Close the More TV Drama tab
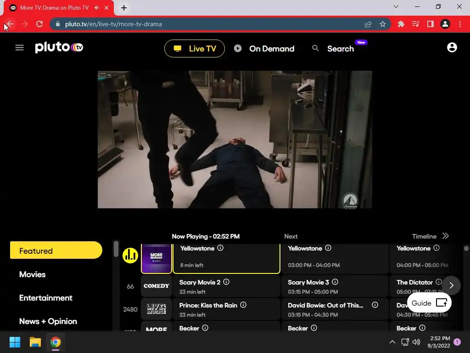The height and width of the screenshot is (353, 470). tap(106, 8)
